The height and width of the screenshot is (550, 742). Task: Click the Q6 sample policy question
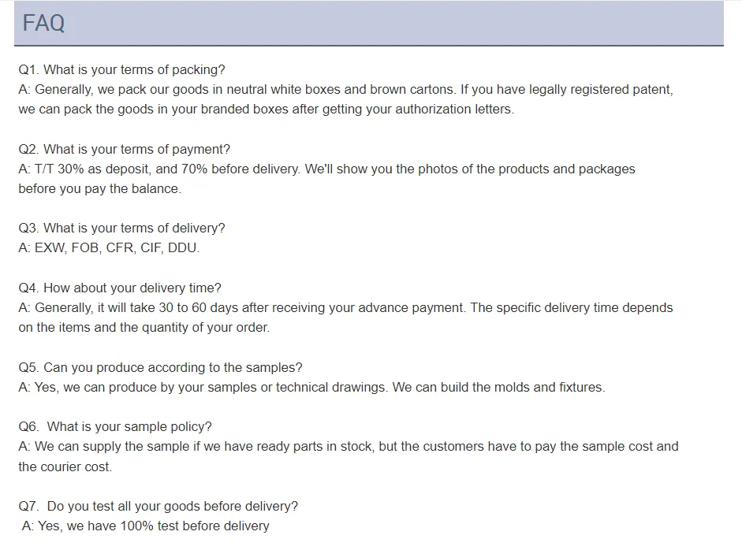(115, 426)
